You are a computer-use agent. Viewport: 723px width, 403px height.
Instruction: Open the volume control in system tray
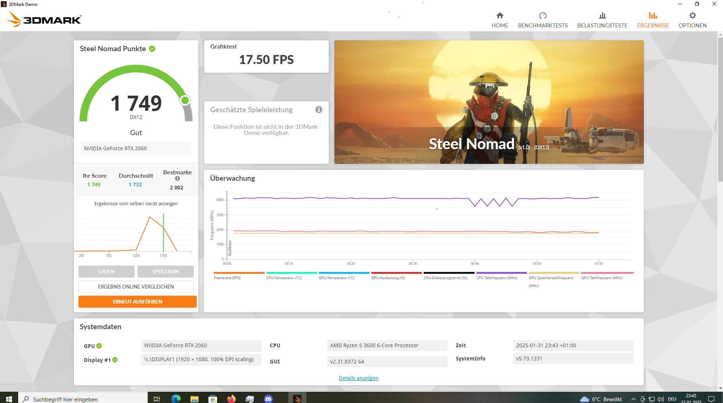[x=661, y=399]
